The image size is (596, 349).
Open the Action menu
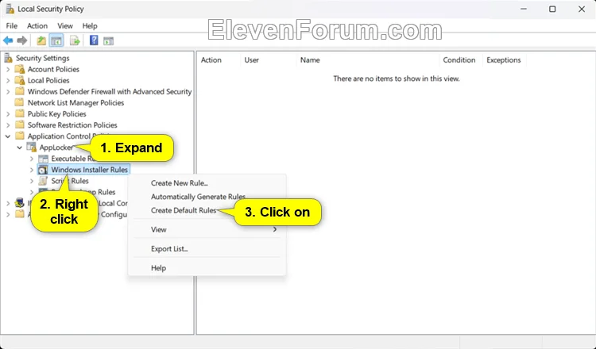point(37,26)
